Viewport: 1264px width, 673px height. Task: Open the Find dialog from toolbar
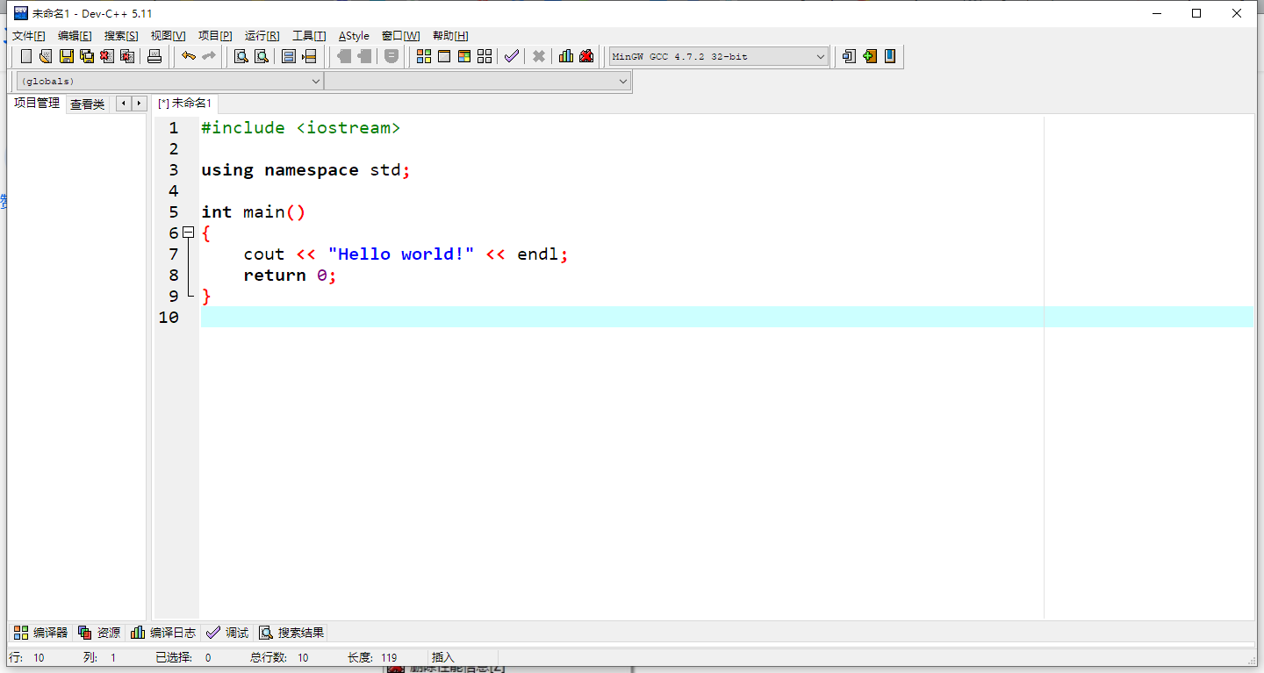click(241, 56)
